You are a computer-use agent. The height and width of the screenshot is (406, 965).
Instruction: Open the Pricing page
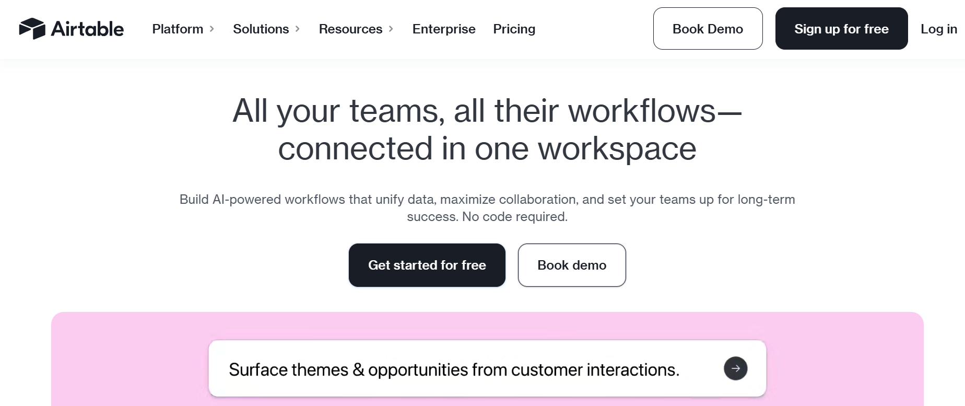tap(514, 29)
